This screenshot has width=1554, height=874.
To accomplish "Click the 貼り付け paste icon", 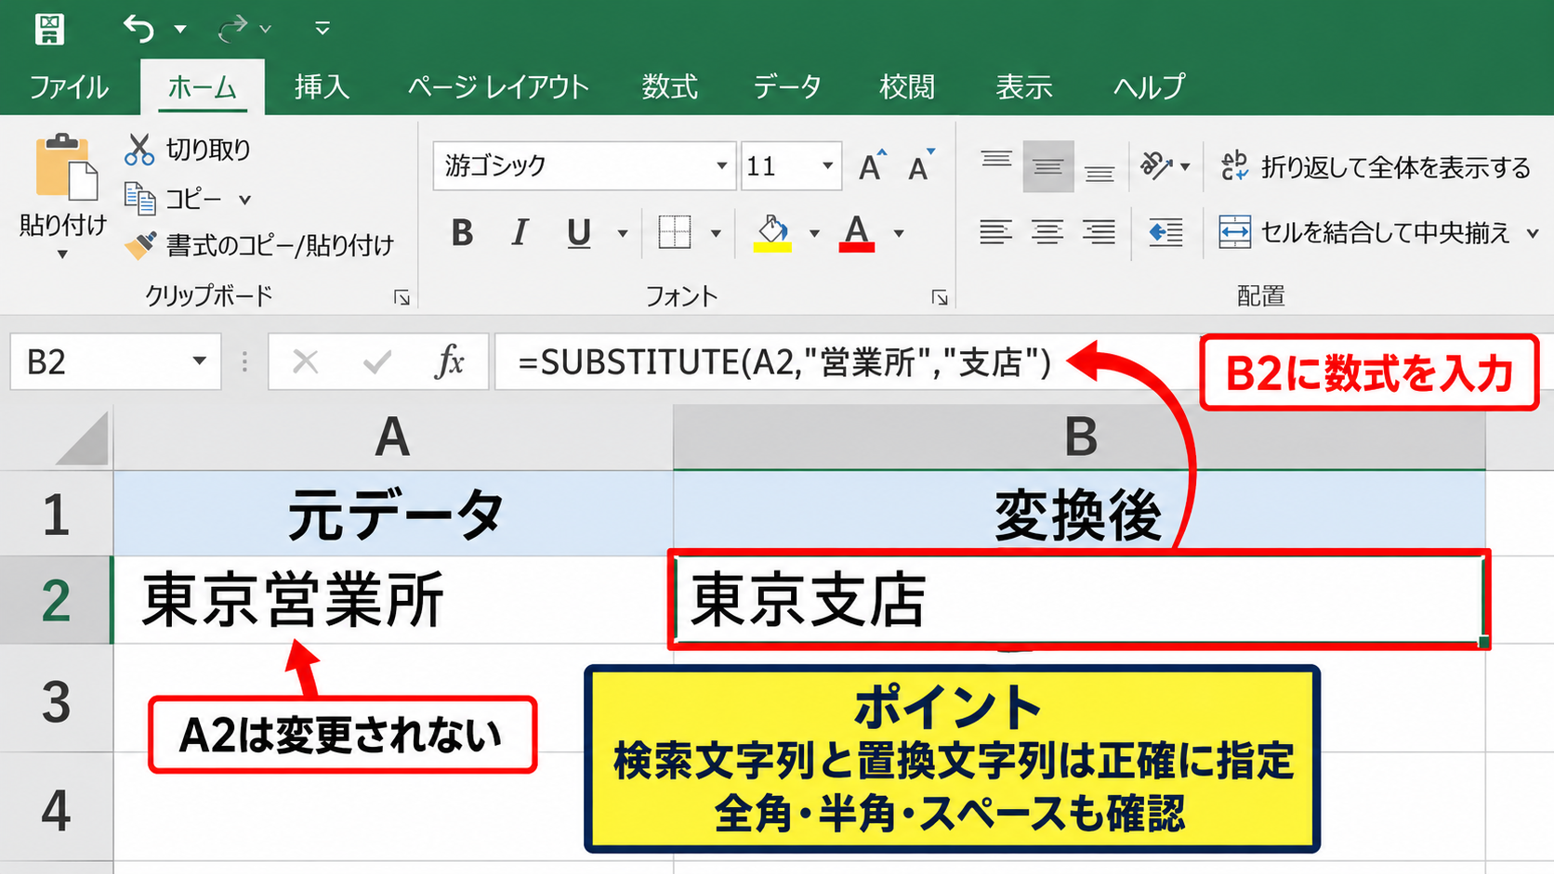I will 65,167.
